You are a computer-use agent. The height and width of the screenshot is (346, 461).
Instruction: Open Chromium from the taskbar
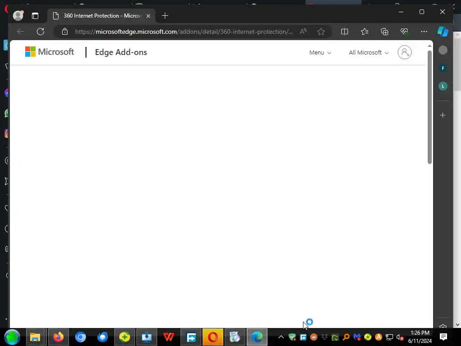pyautogui.click(x=80, y=337)
